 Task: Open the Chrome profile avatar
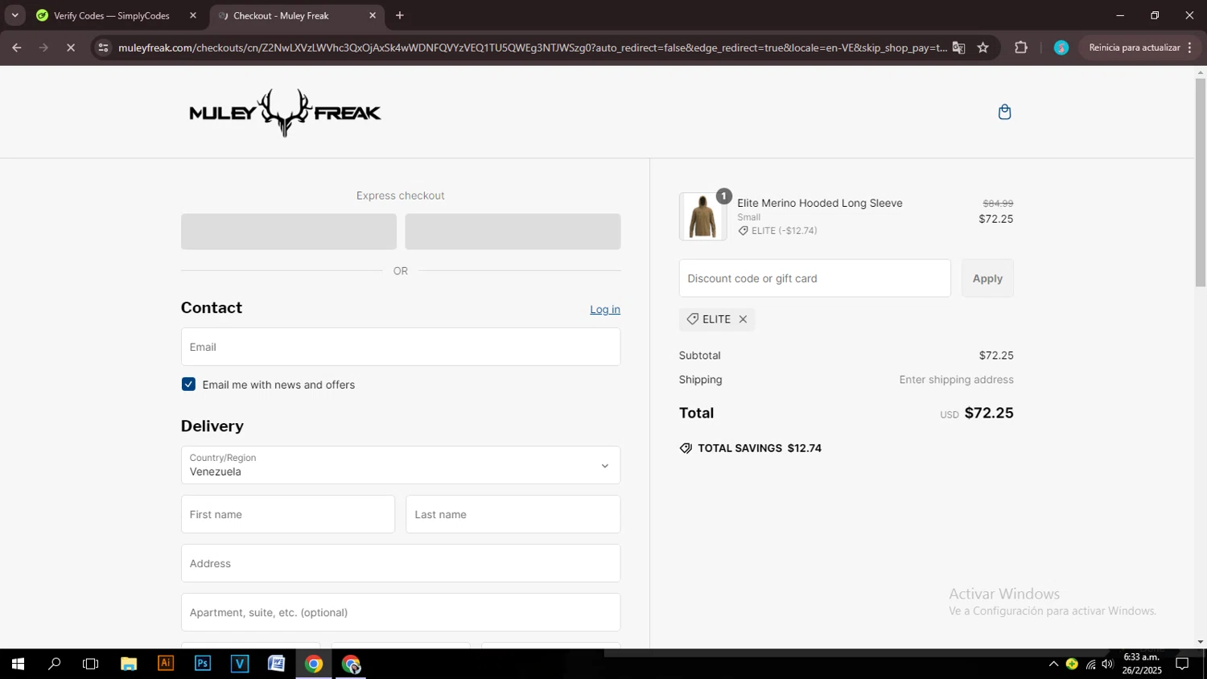click(x=1061, y=47)
